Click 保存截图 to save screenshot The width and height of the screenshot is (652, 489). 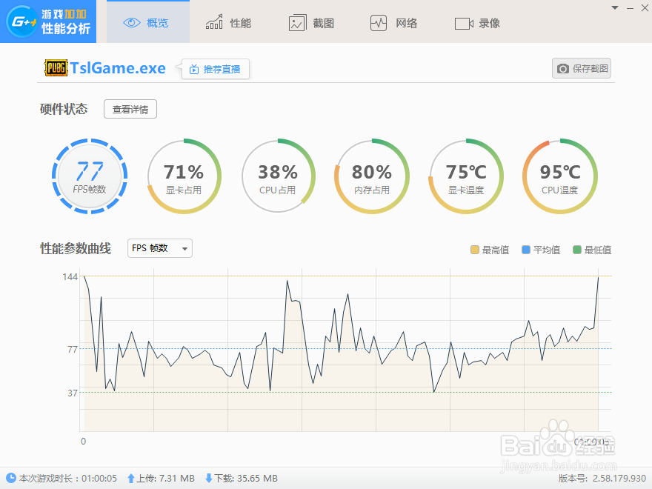(x=582, y=68)
